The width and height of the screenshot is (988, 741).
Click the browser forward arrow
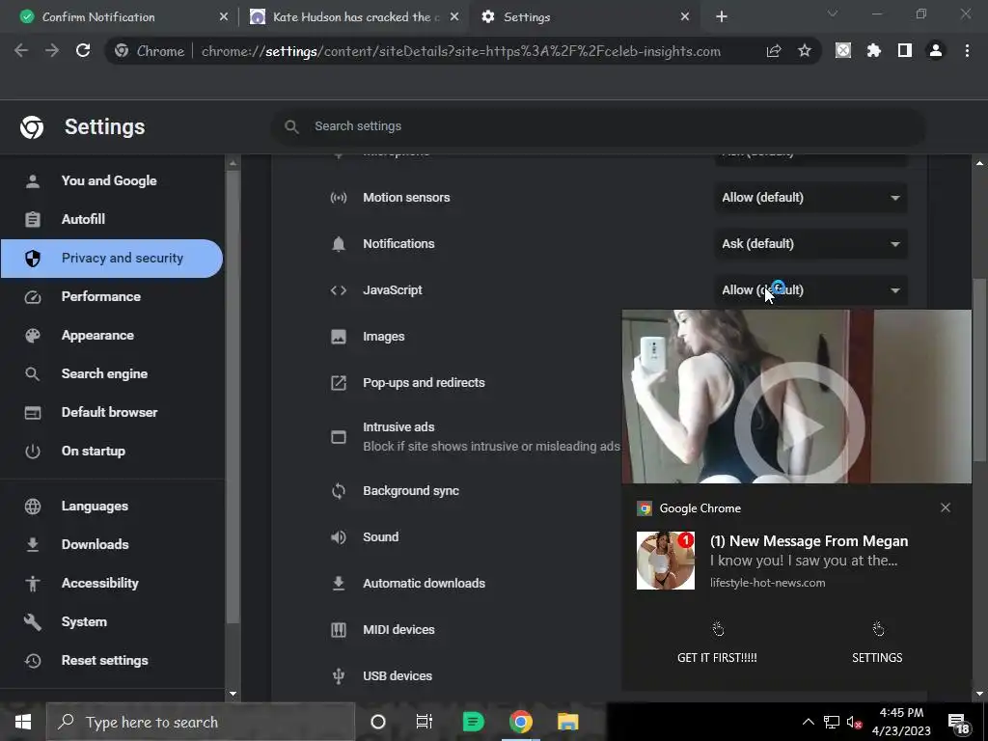(52, 51)
